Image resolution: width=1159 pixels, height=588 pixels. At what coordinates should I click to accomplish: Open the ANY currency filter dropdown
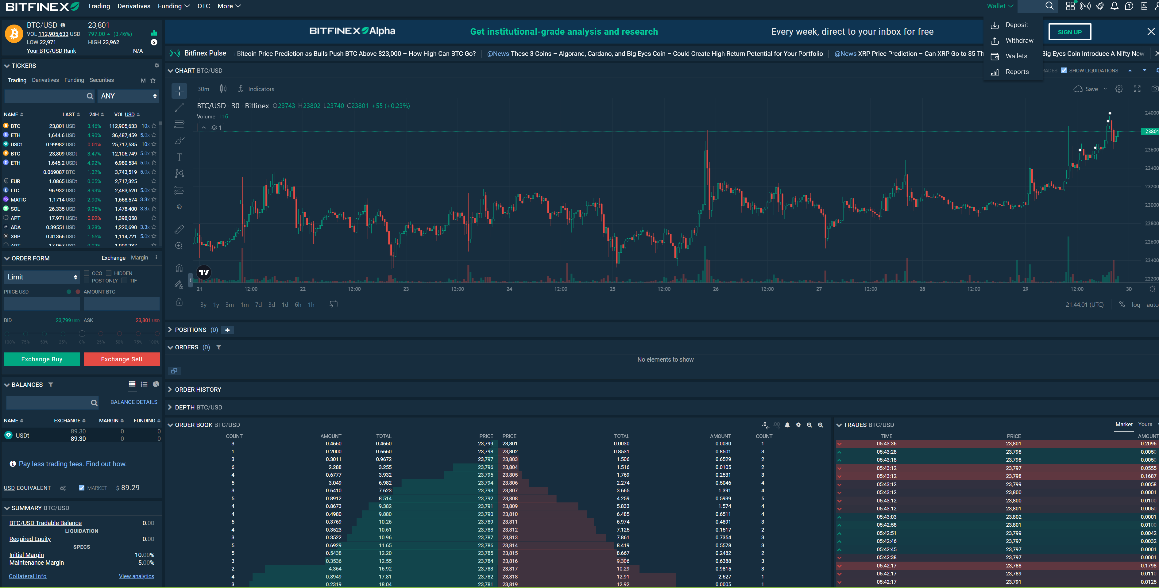coord(128,96)
